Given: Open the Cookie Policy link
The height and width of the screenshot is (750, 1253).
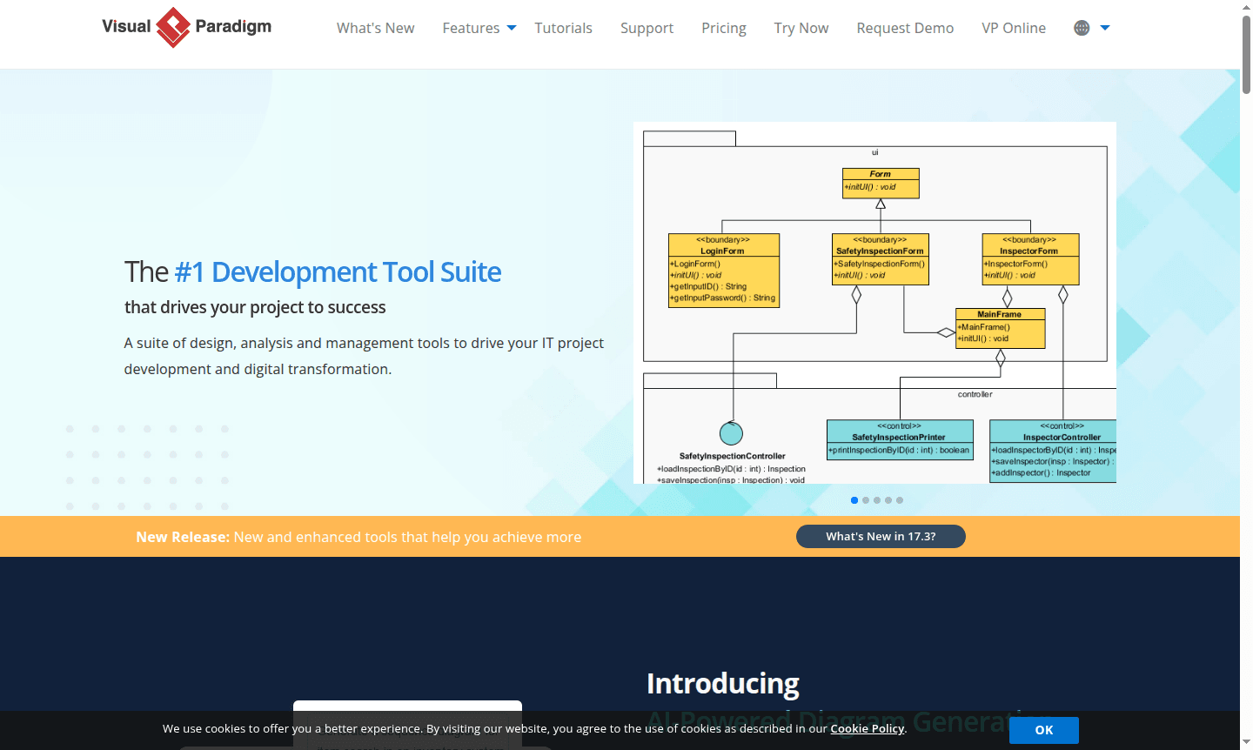Looking at the screenshot, I should [x=867, y=728].
